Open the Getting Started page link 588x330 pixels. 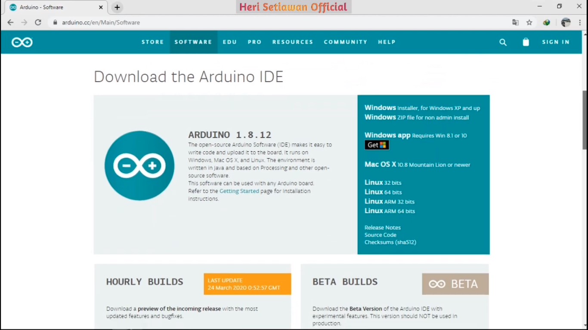coord(239,191)
